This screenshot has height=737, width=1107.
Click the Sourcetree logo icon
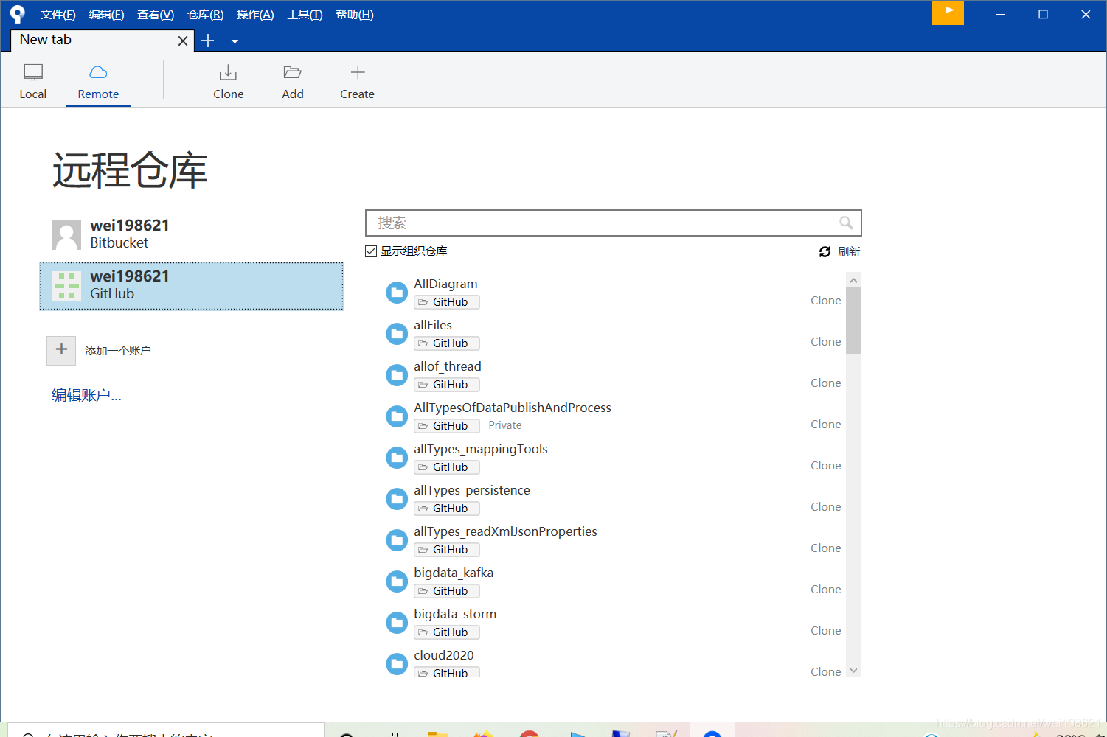[x=18, y=14]
